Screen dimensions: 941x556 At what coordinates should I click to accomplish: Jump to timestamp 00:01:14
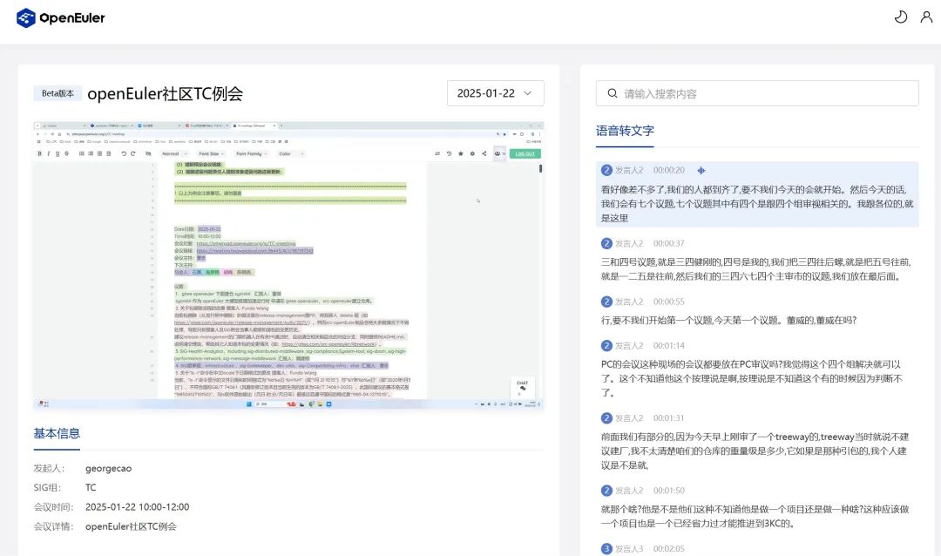coord(668,345)
